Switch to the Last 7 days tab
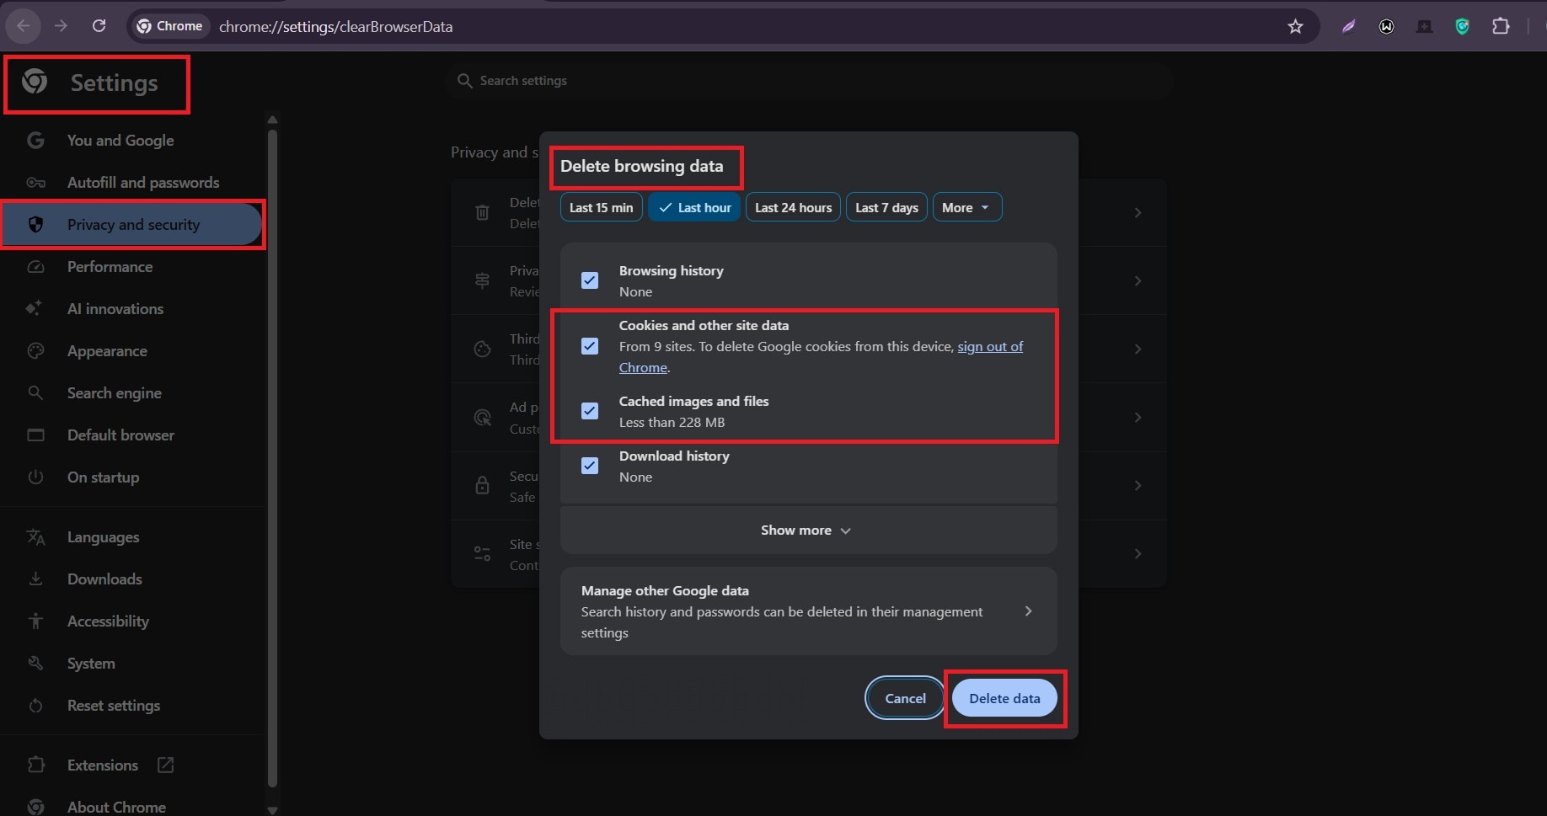The image size is (1547, 816). (886, 206)
